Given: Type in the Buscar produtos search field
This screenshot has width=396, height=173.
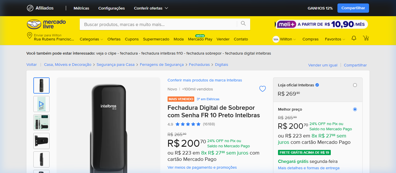Looking at the screenshot, I should tap(158, 25).
